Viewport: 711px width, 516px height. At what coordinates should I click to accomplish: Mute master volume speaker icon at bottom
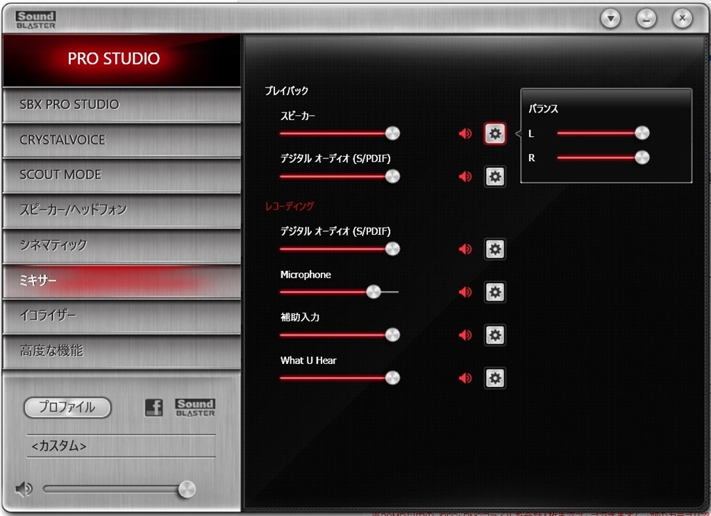(24, 489)
